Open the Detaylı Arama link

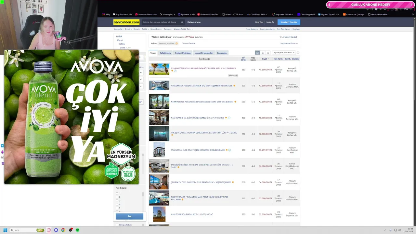coord(194,22)
